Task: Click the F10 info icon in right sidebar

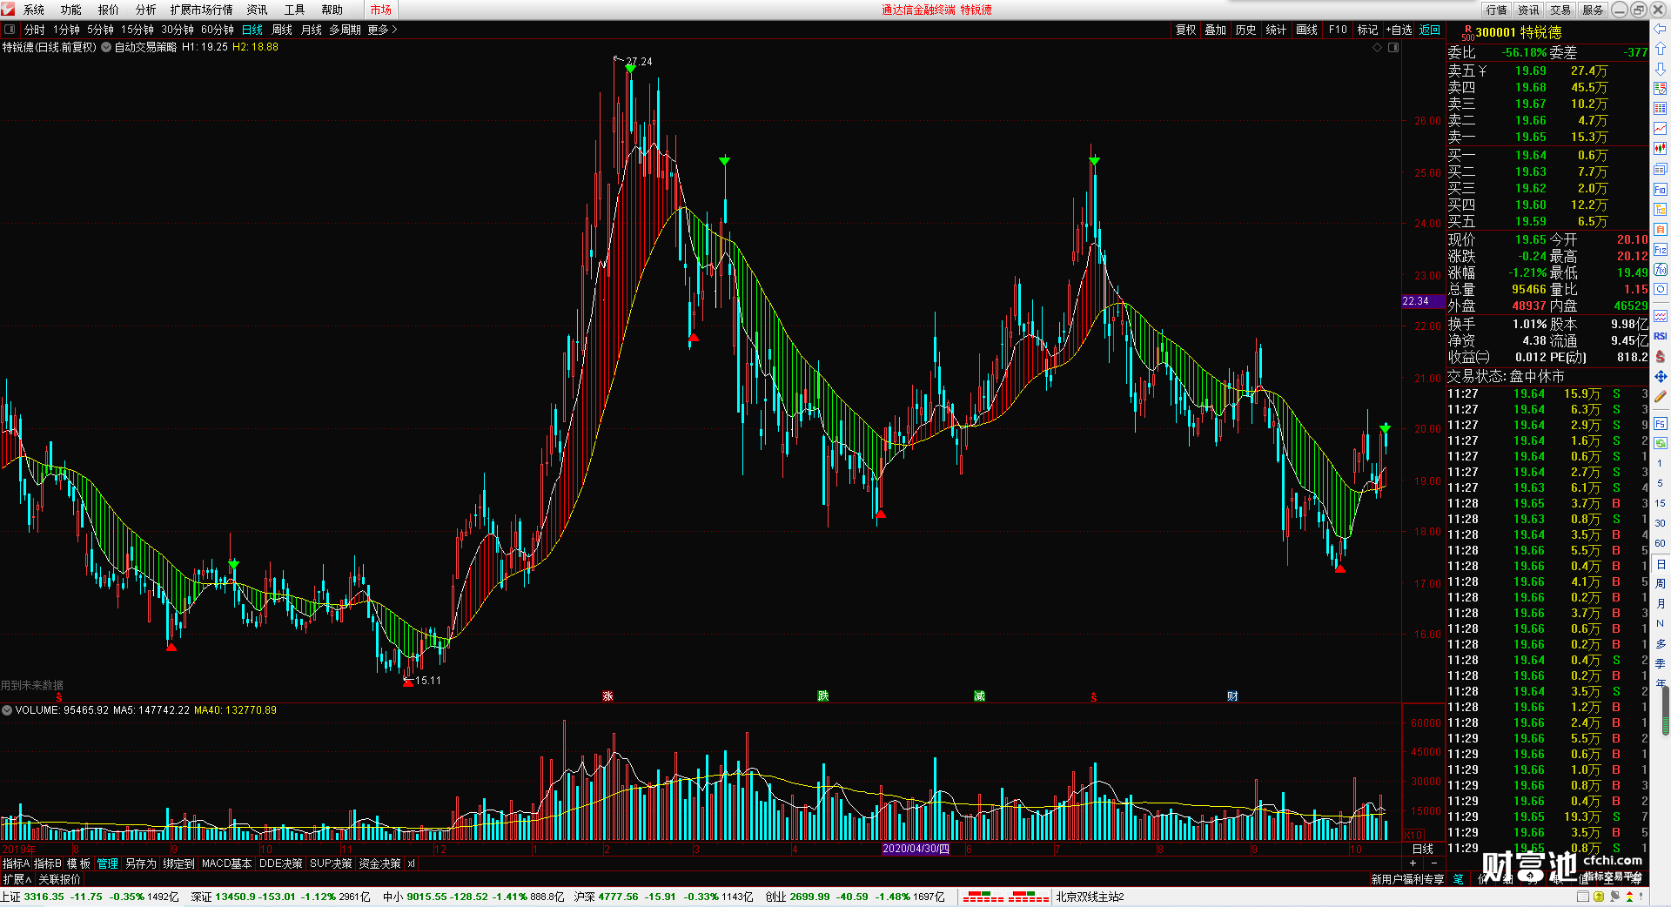Action: [x=1660, y=189]
